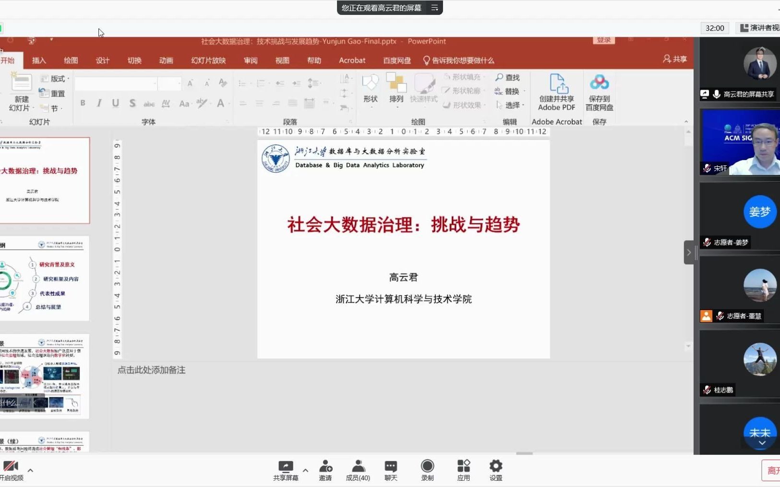780x487 pixels.
Task: Click the font name box
Action: (x=115, y=84)
